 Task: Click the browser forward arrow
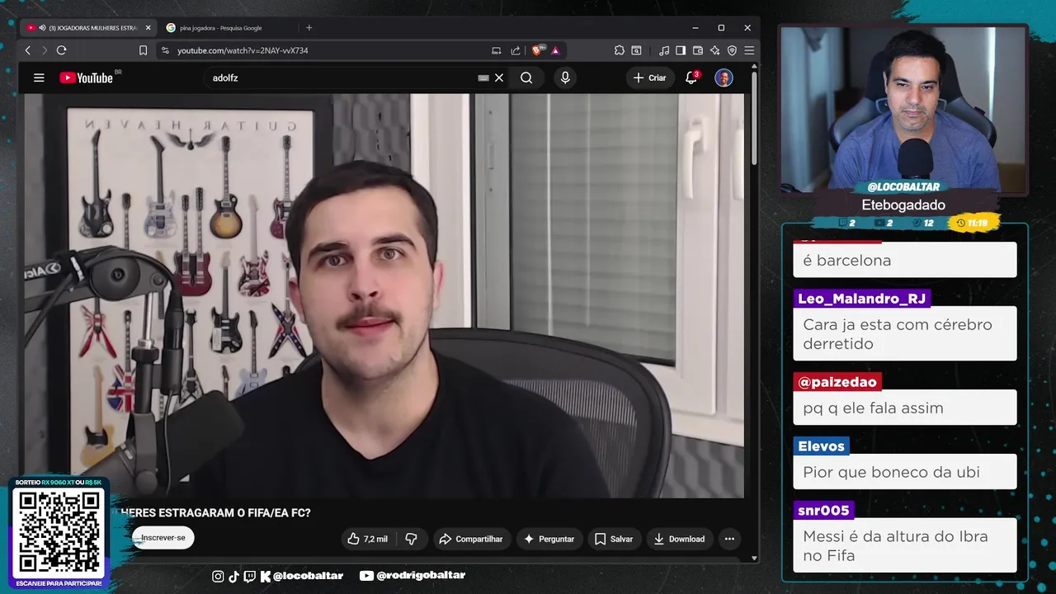[x=45, y=50]
